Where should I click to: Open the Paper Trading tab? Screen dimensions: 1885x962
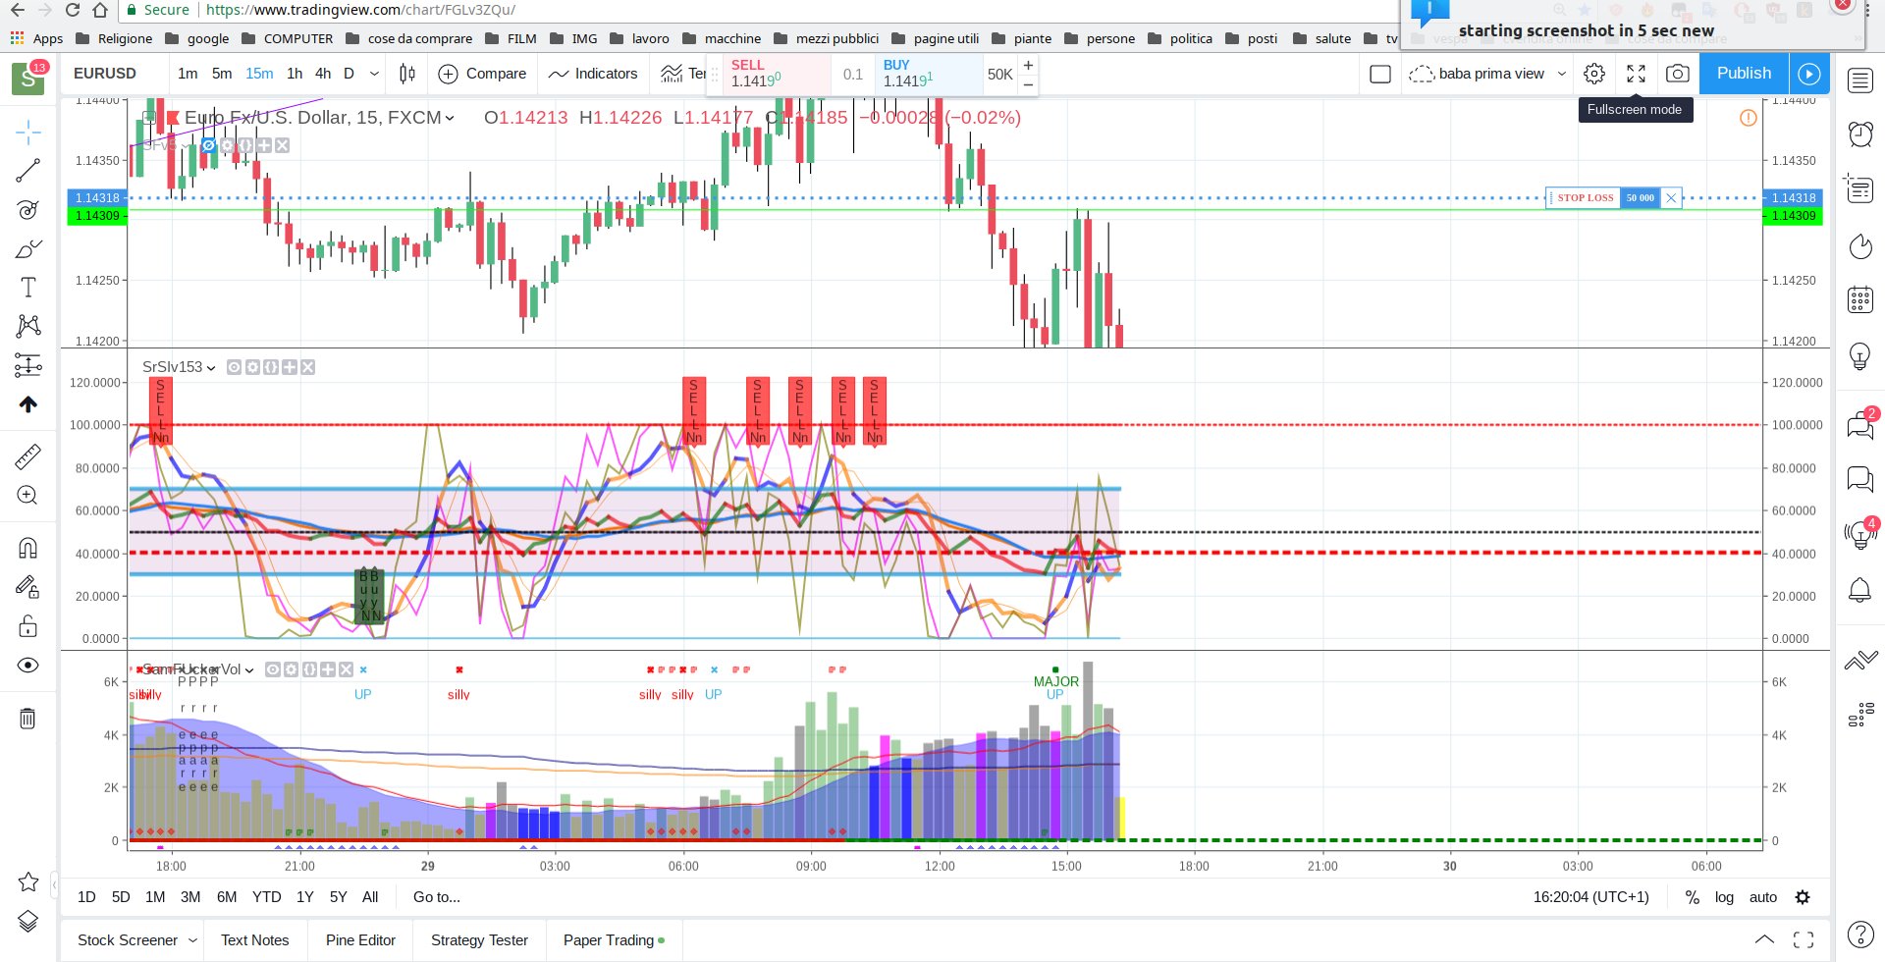(614, 940)
